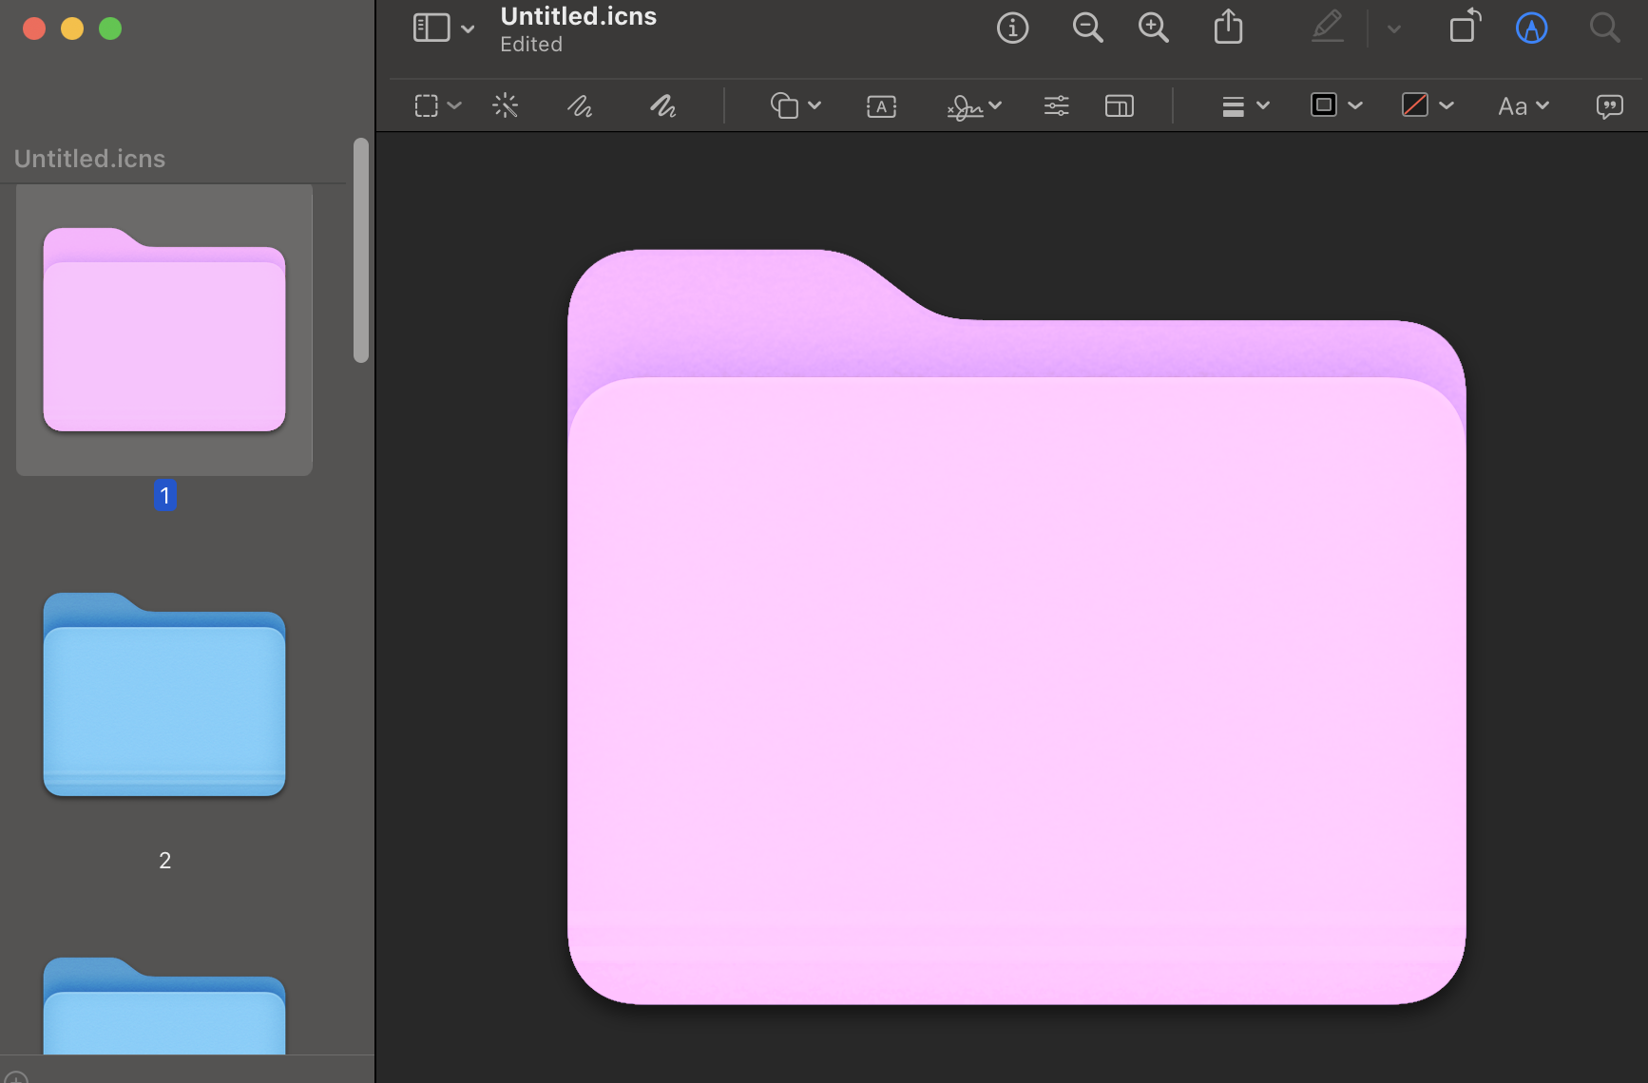Open the Share menu

pyautogui.click(x=1228, y=27)
